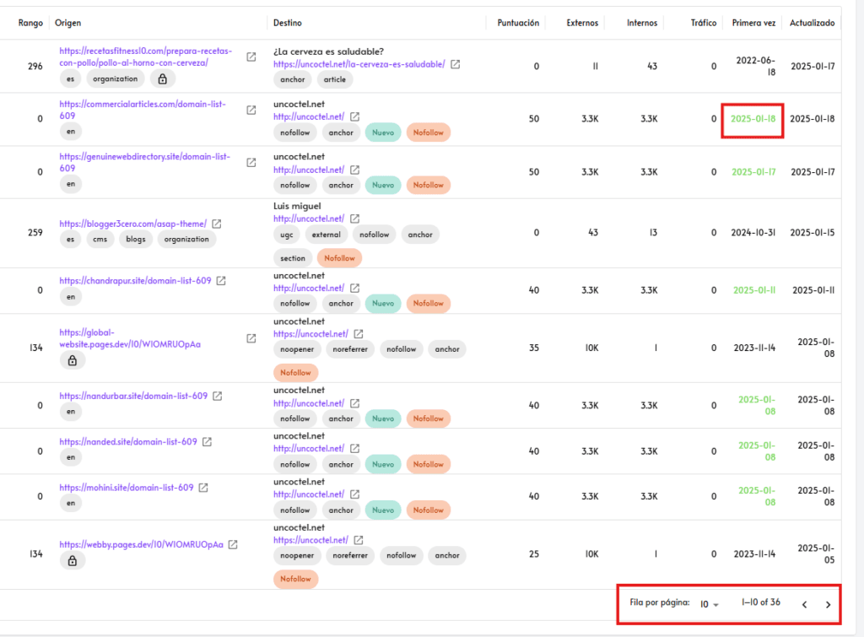Click external link icon beside chandrapur.site origin

click(221, 281)
